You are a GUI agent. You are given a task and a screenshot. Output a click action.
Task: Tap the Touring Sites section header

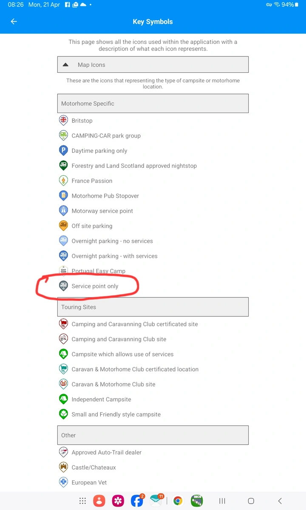pyautogui.click(x=153, y=307)
